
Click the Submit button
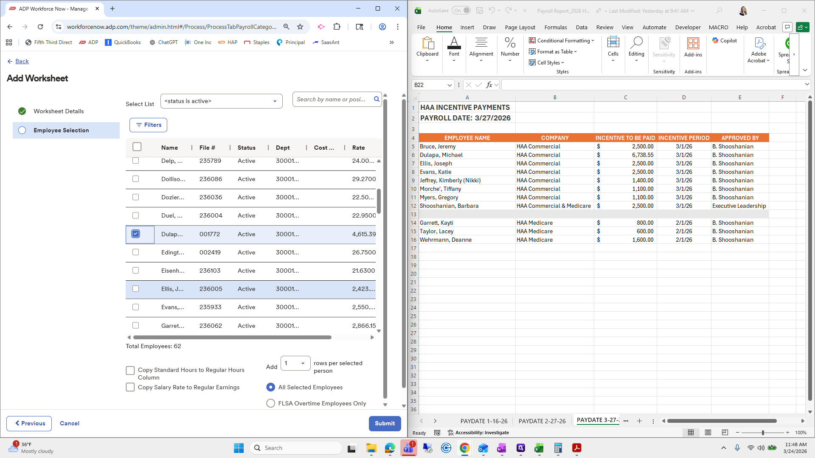point(385,423)
